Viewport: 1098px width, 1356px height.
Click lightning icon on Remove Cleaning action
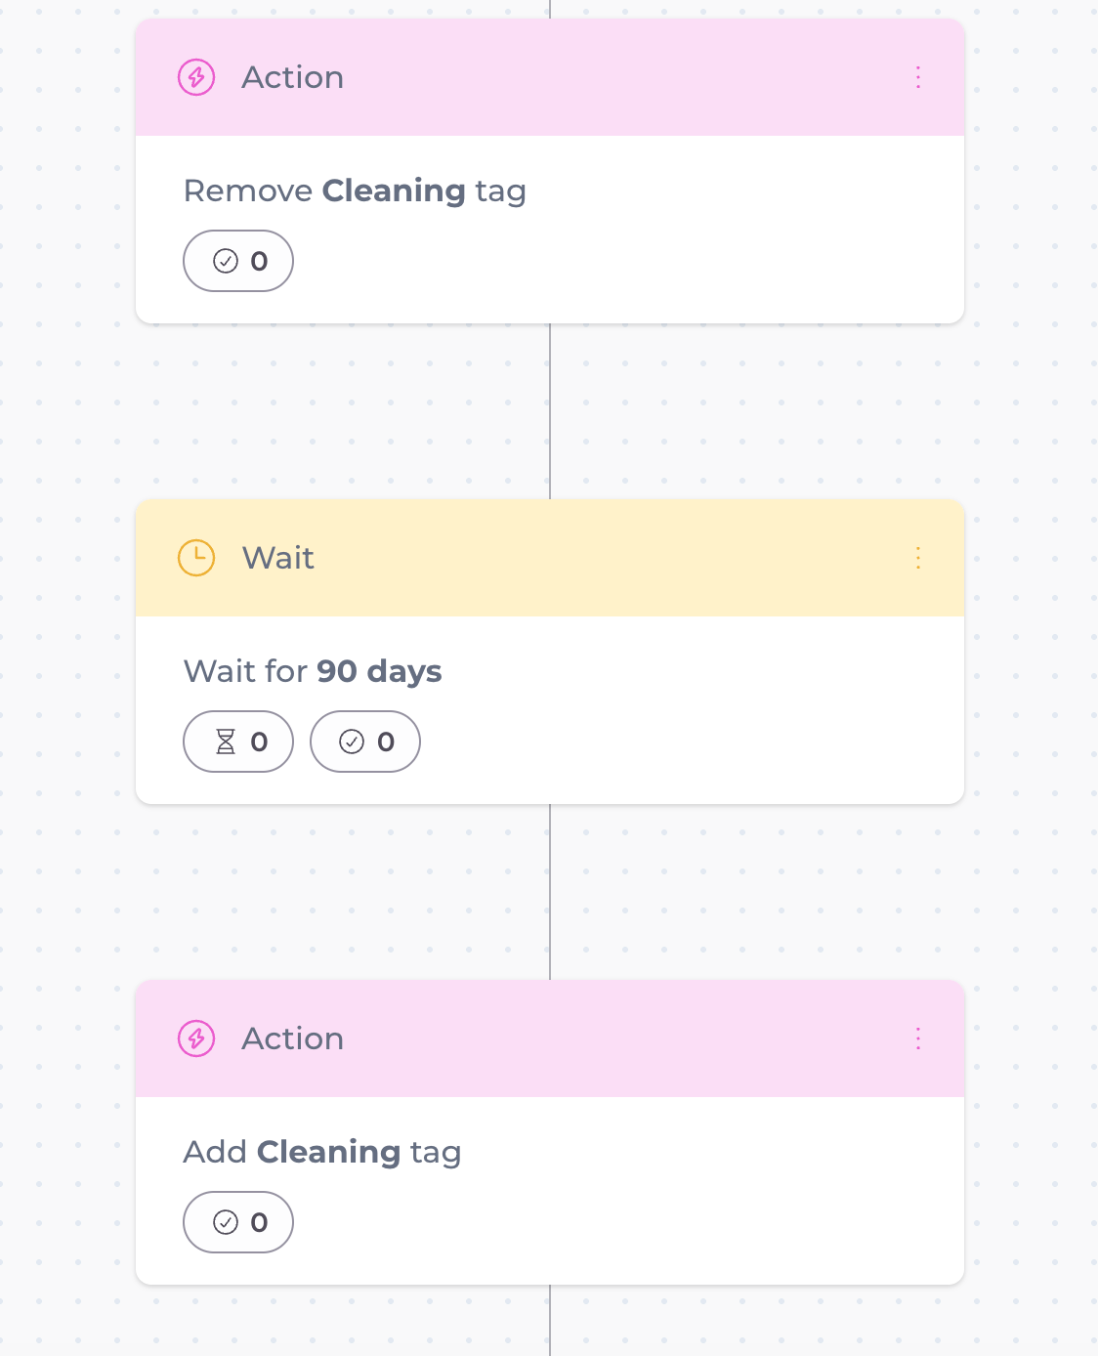click(x=196, y=77)
